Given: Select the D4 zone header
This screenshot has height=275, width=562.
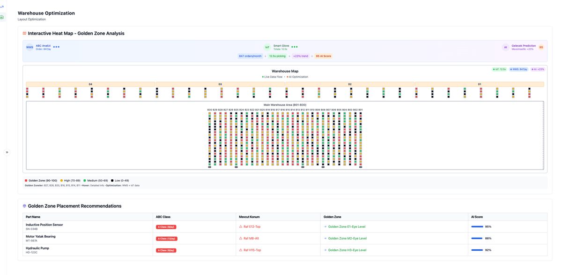Looking at the screenshot, I should click(90, 85).
